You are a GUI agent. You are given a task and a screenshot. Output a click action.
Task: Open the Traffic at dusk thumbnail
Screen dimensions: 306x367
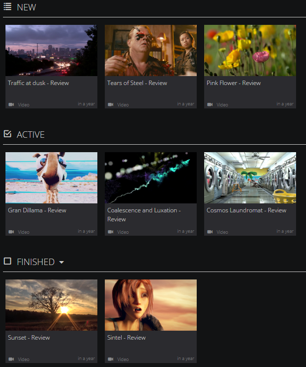[x=52, y=50]
